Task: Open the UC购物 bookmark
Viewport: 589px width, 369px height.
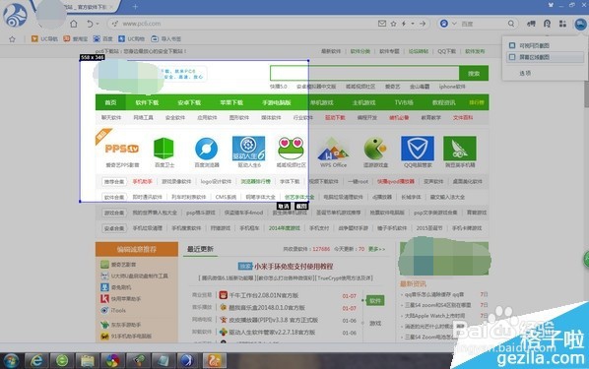Action: 131,38
